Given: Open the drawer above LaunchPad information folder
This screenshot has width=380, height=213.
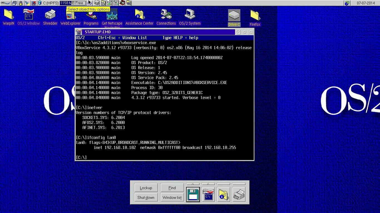Looking at the screenshot, I should pos(223,184).
